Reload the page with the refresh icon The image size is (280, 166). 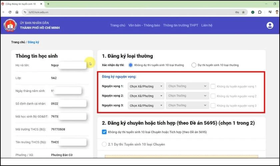(x=10, y=12)
